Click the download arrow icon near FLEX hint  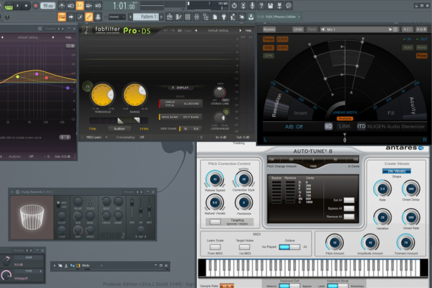tap(251, 17)
